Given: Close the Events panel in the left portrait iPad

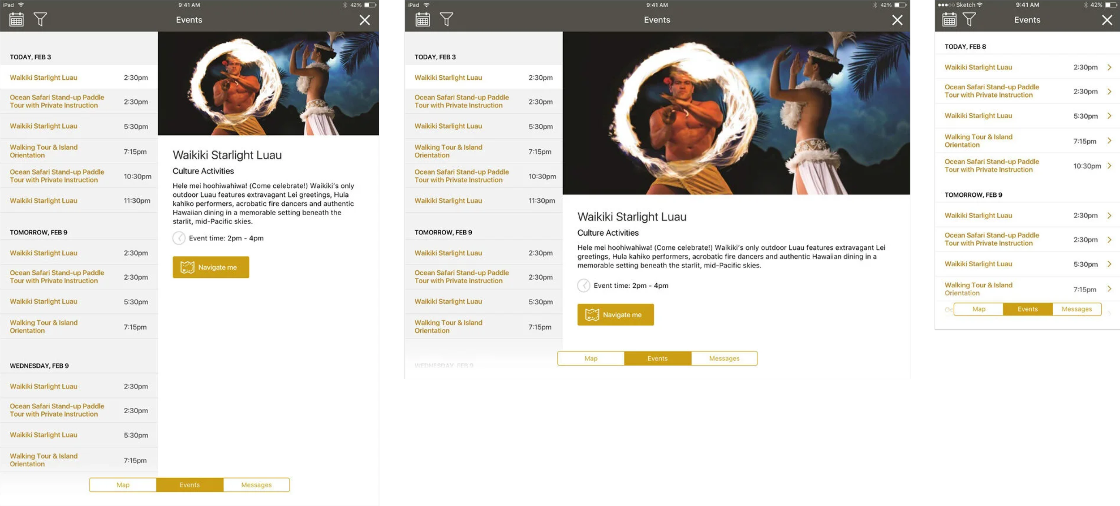Looking at the screenshot, I should [x=365, y=20].
